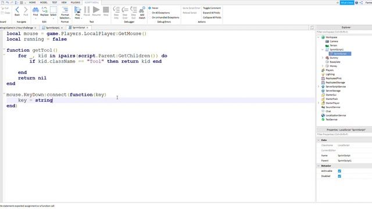Click the Add Watch icon
Screen dimensions: 372x209
[x=142, y=10]
